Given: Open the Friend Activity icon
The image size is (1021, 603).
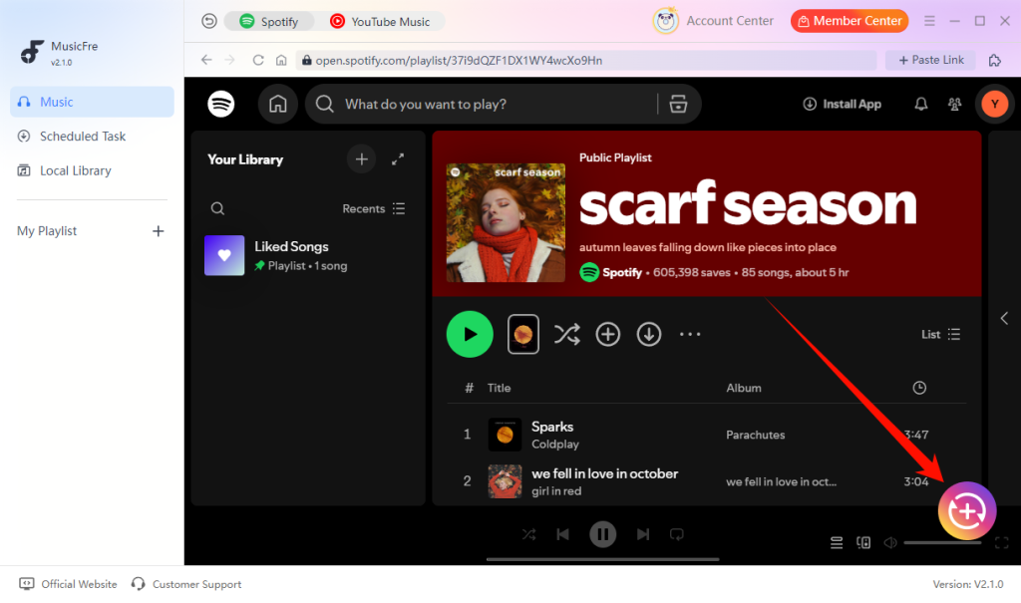Looking at the screenshot, I should (954, 104).
